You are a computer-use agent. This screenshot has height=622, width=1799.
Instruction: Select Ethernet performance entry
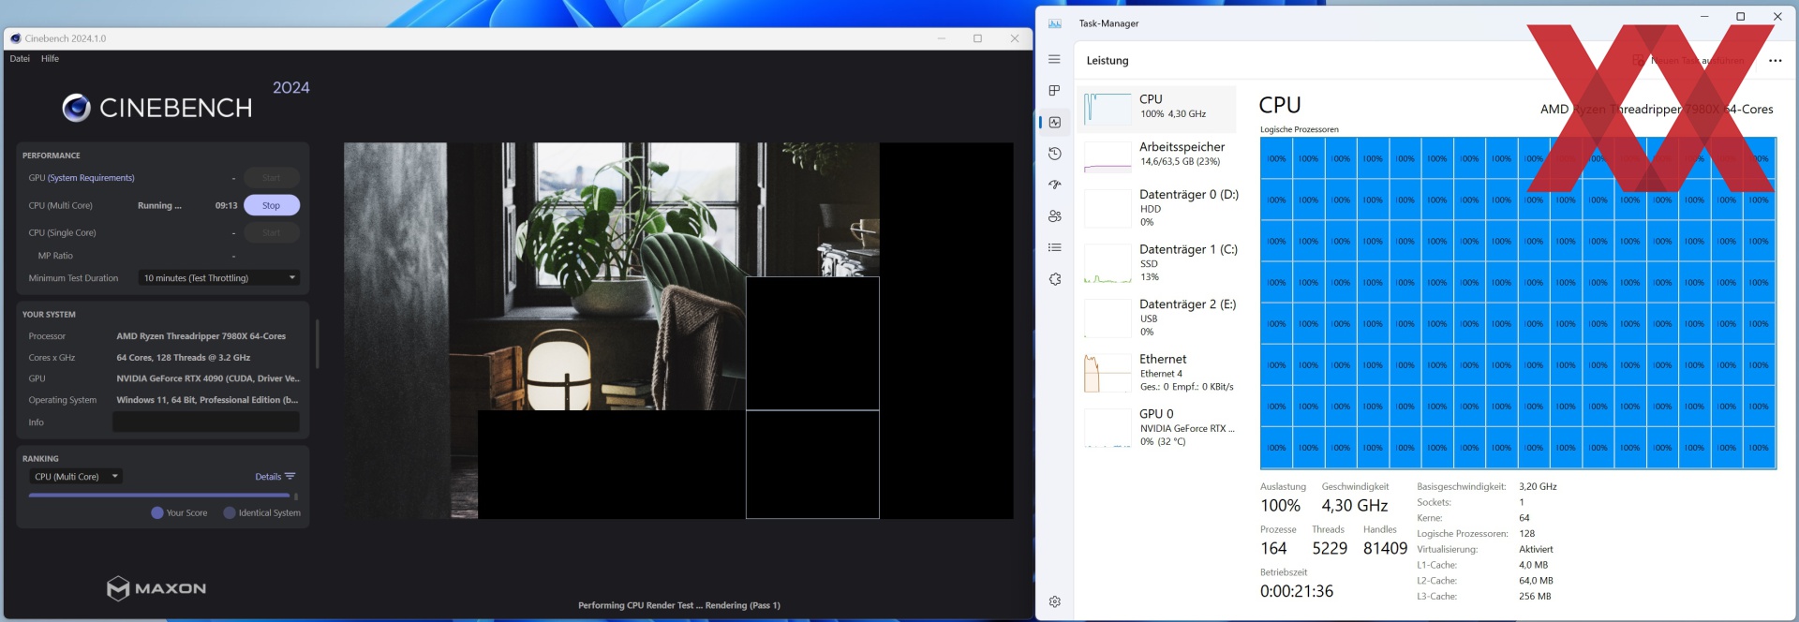(x=1156, y=372)
